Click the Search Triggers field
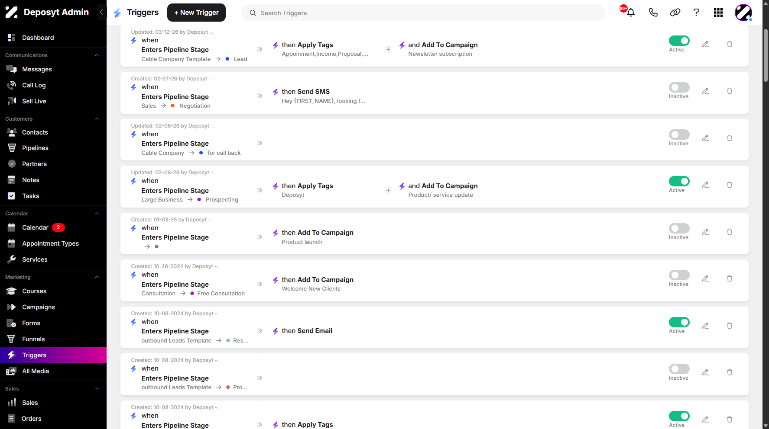The width and height of the screenshot is (769, 429). (423, 13)
